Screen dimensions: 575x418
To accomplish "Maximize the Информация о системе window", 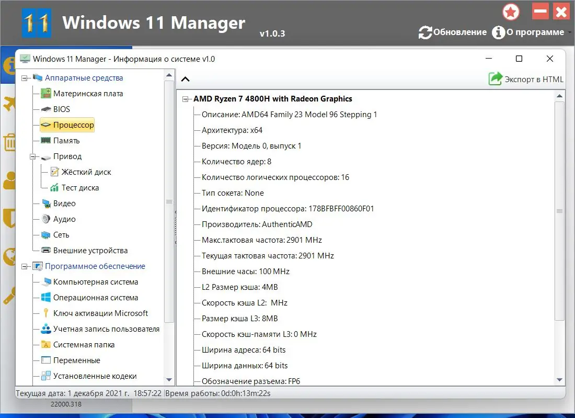I will (519, 59).
